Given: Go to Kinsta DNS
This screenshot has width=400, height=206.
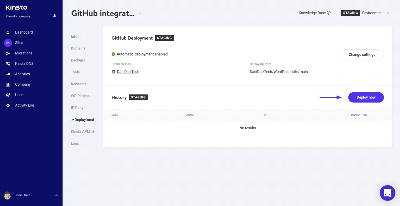Looking at the screenshot, I should tap(25, 63).
